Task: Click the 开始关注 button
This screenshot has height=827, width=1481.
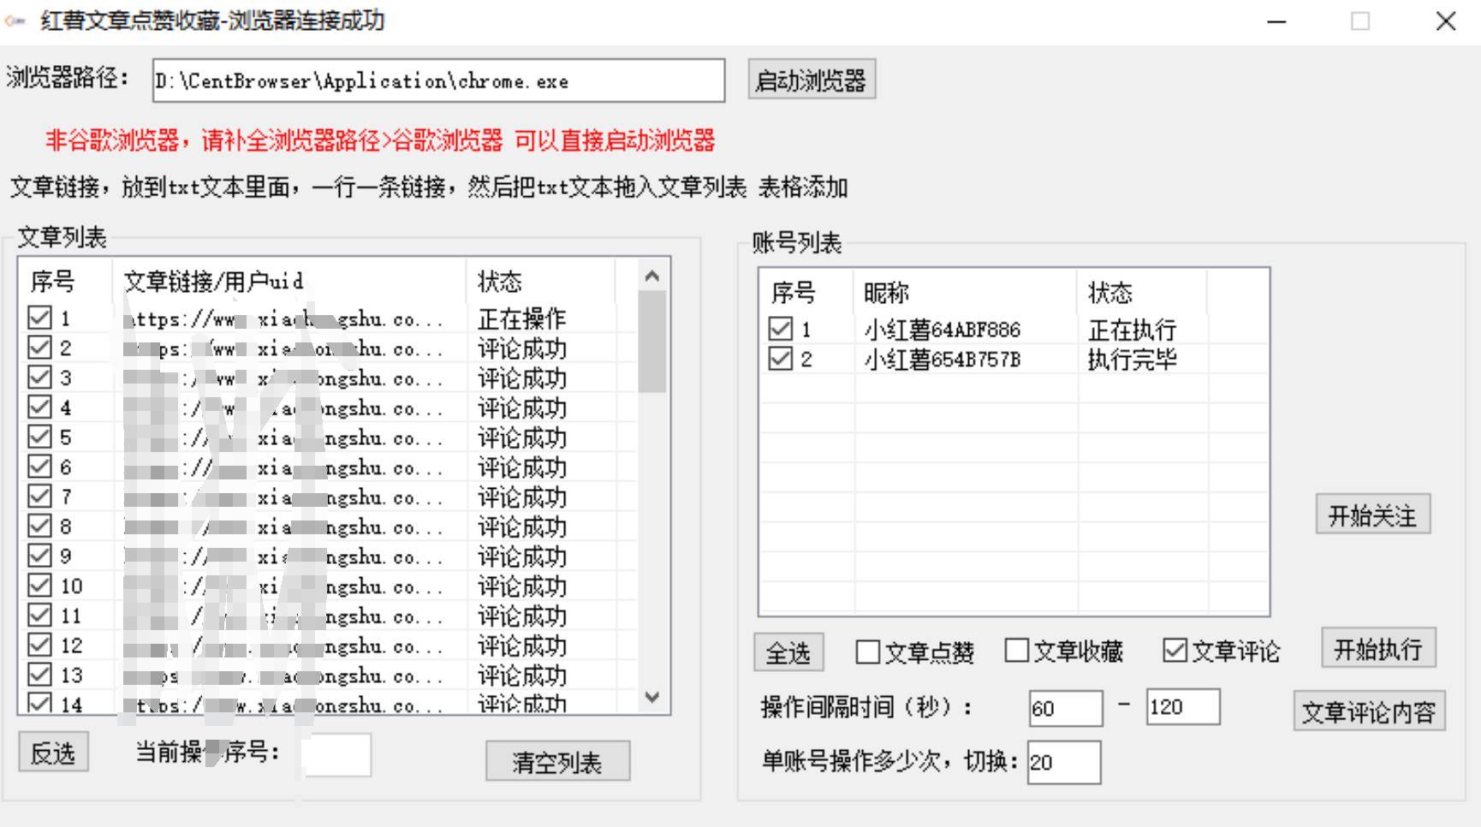Action: [x=1372, y=515]
